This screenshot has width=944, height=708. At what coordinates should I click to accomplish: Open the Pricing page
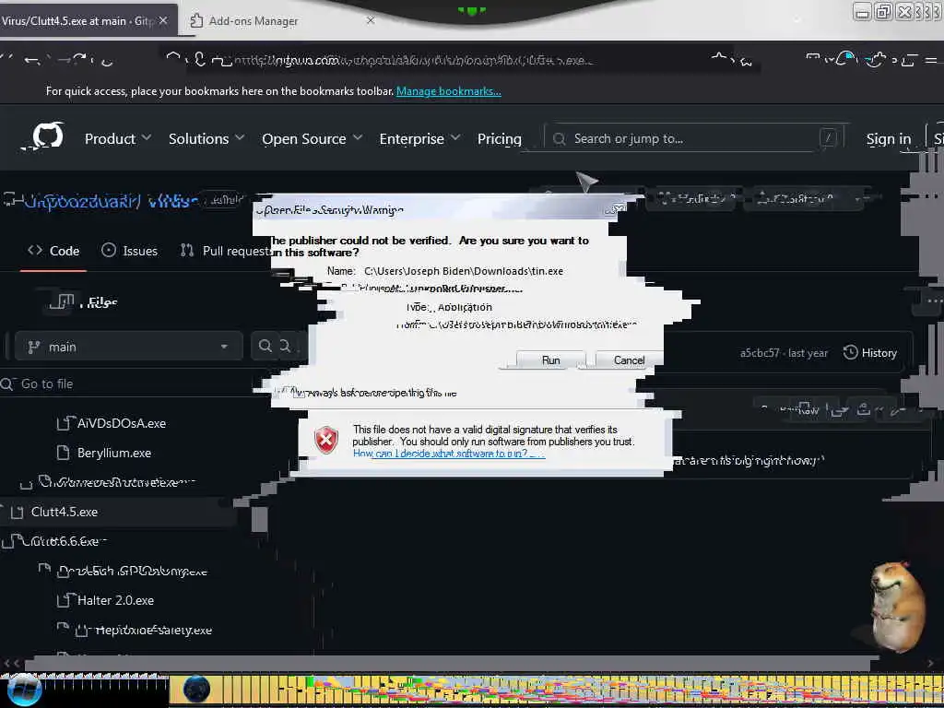coord(499,138)
